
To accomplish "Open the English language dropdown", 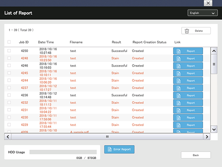I will tap(203, 13).
